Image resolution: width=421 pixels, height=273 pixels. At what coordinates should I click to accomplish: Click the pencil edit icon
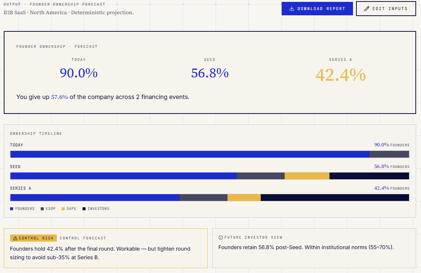367,9
